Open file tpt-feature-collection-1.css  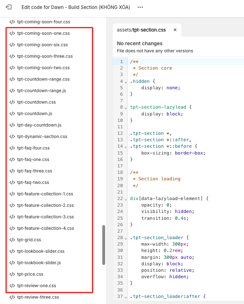pos(45,194)
